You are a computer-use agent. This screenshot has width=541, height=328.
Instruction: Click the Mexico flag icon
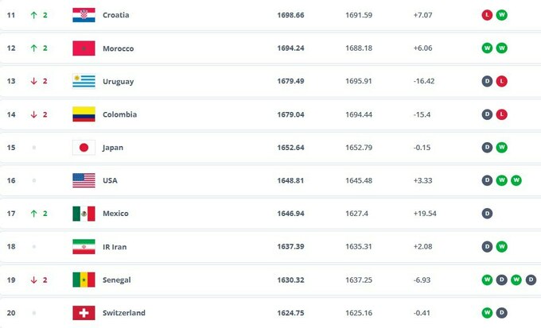[x=84, y=214]
